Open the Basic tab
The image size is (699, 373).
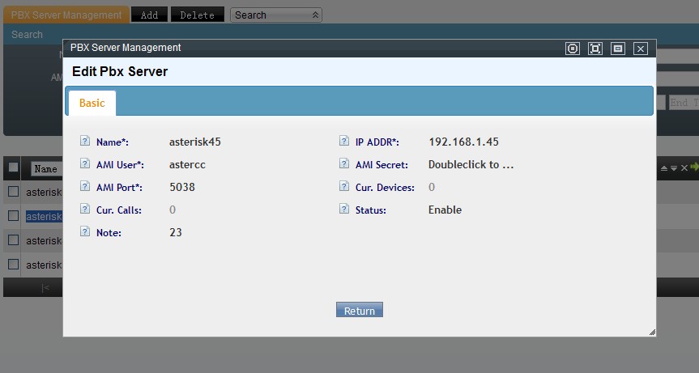[92, 104]
